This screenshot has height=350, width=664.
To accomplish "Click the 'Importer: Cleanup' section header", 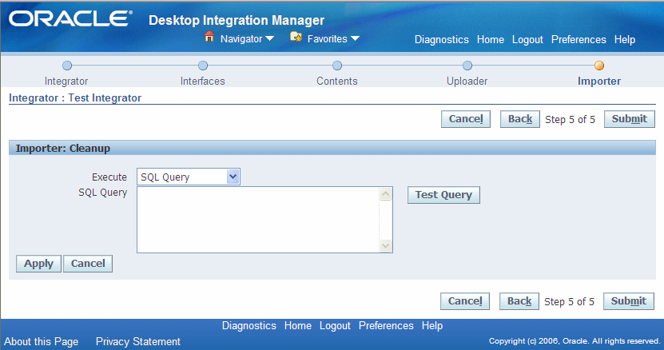I will pyautogui.click(x=63, y=149).
